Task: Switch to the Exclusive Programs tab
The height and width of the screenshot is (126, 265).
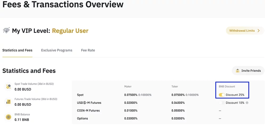Action: pyautogui.click(x=57, y=50)
